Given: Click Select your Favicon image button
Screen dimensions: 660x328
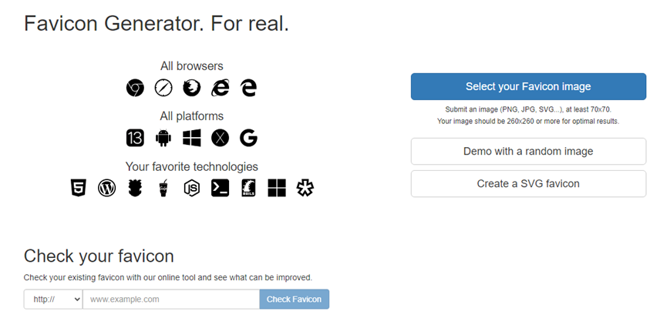Looking at the screenshot, I should (528, 87).
